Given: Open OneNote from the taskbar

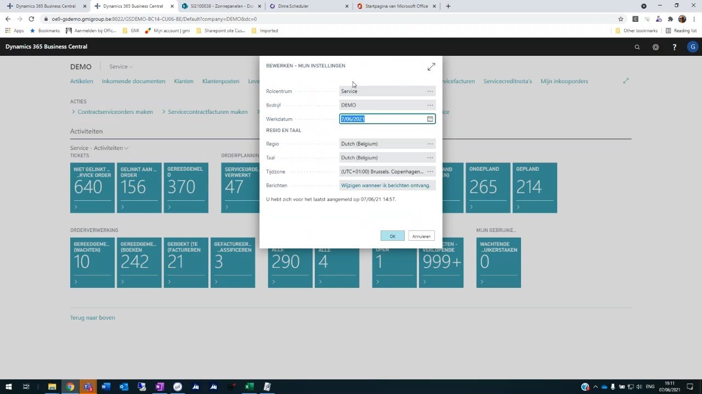Looking at the screenshot, I should (160, 387).
